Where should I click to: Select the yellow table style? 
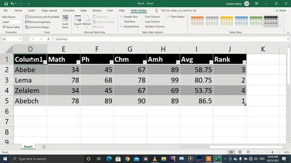pos(226,21)
